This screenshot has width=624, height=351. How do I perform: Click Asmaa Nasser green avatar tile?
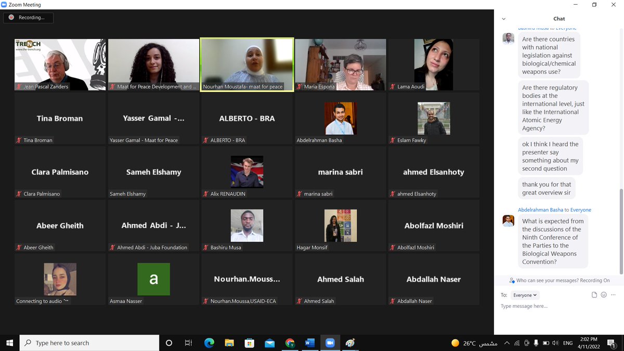[153, 279]
